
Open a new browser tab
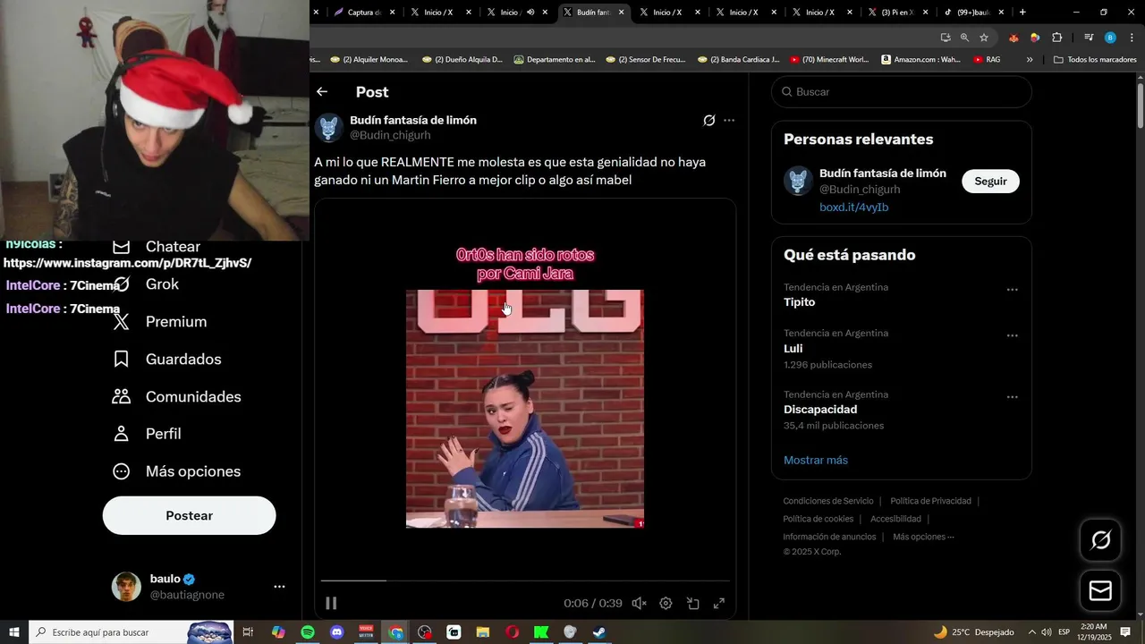1022,13
